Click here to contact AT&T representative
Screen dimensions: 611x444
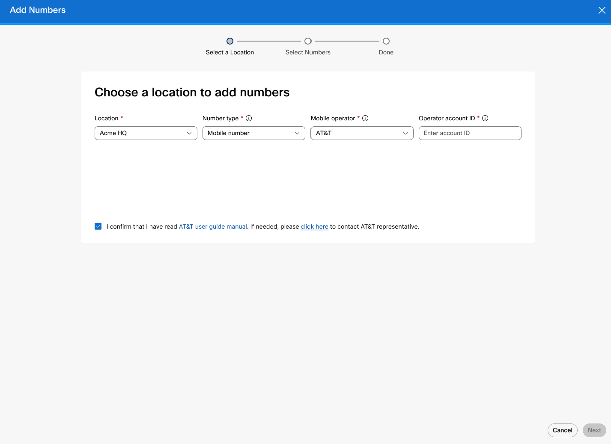tap(314, 226)
